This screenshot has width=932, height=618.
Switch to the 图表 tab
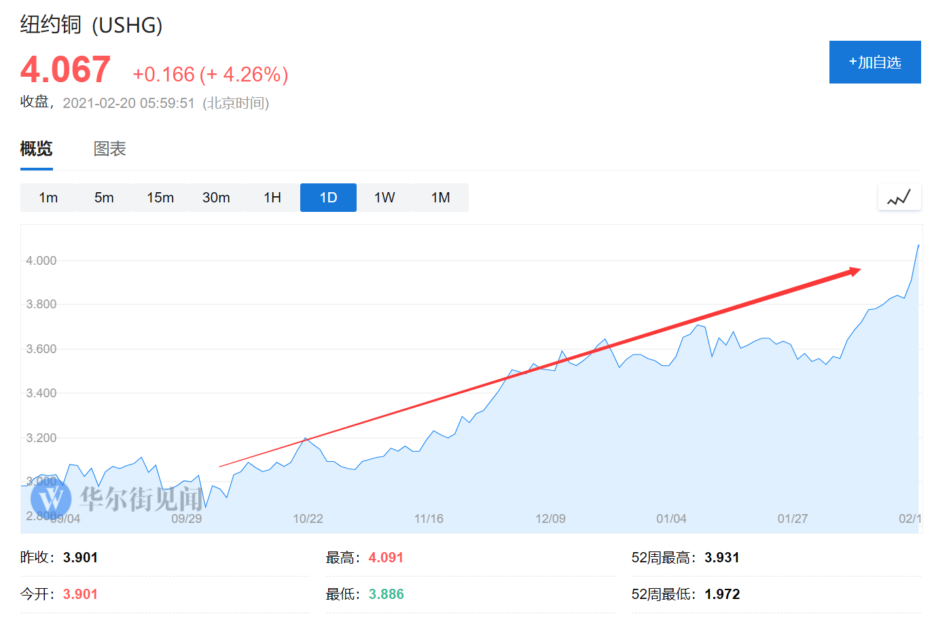(109, 148)
